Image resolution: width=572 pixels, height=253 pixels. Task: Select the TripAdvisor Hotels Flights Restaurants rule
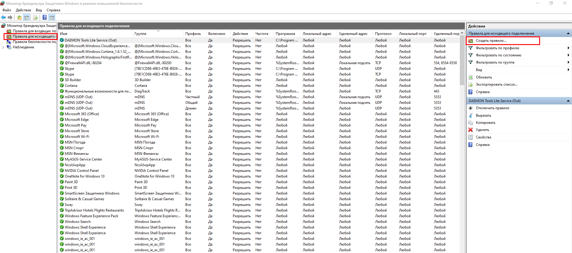pos(259,210)
